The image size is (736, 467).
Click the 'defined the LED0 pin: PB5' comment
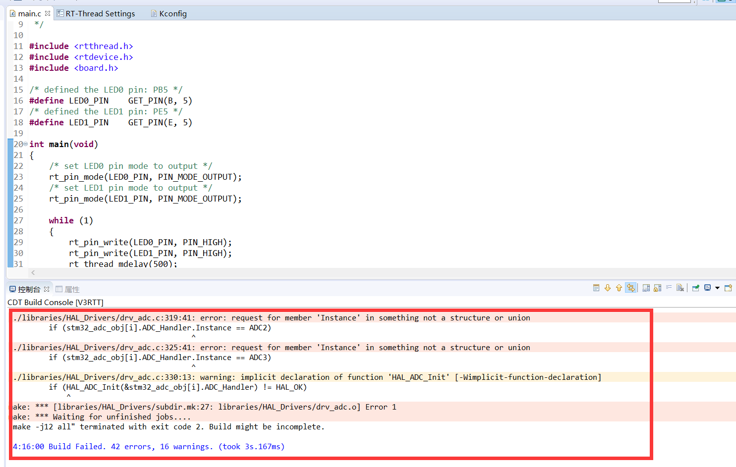point(106,90)
